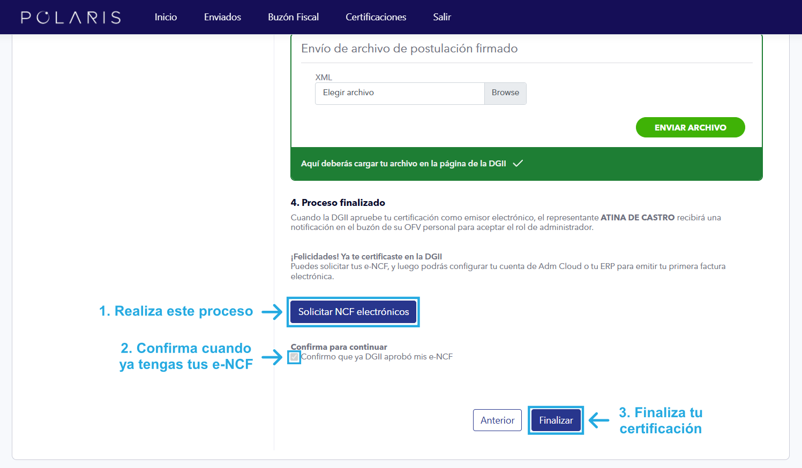Open the Enviados section
The height and width of the screenshot is (468, 802).
pyautogui.click(x=222, y=17)
